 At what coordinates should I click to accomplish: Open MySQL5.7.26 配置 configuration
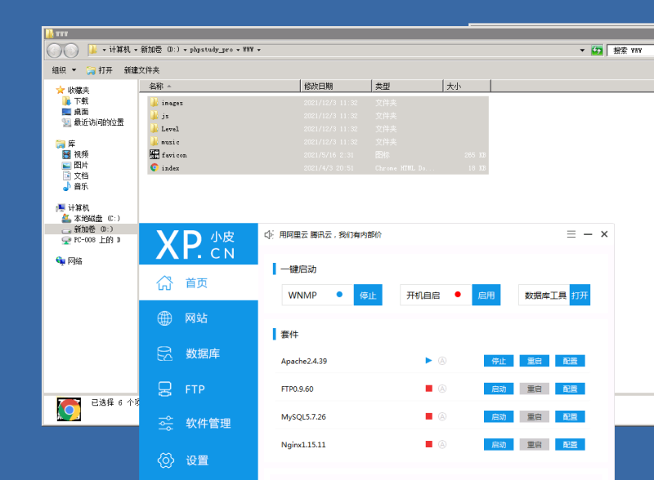[570, 416]
